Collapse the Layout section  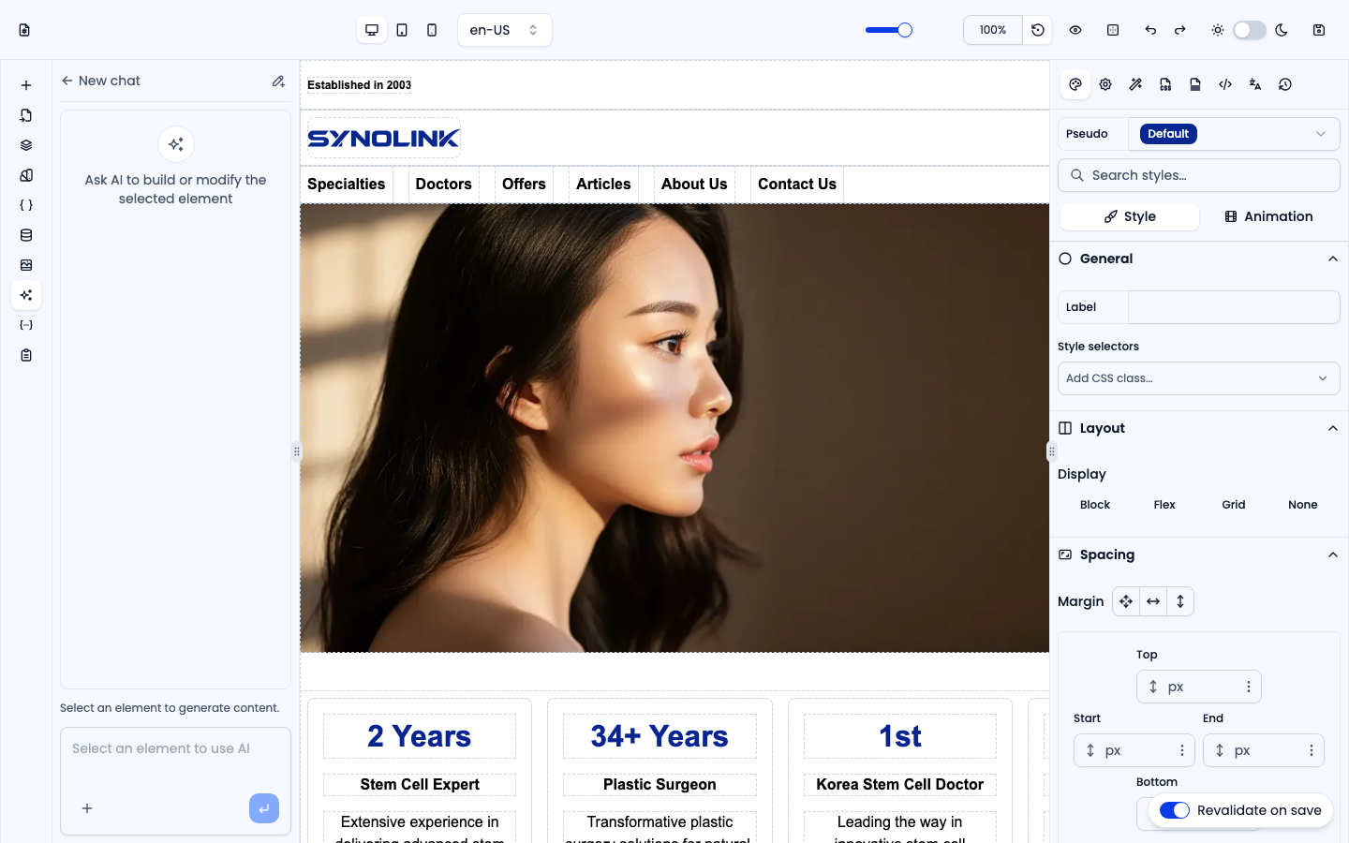(x=1333, y=428)
